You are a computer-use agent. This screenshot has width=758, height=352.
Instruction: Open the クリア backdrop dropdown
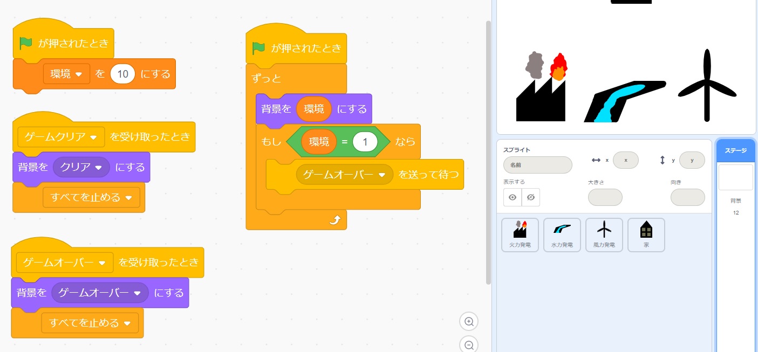[98, 168]
